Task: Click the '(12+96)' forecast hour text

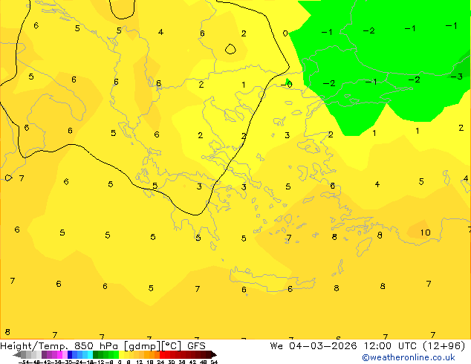Action: [444, 345]
